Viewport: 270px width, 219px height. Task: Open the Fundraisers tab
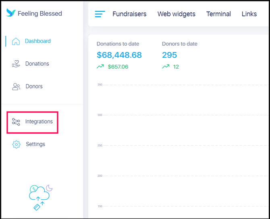[x=129, y=14]
